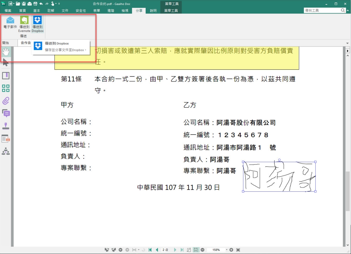Switch to the 註解 ribbon tab
351x254 pixels.
coord(51,11)
